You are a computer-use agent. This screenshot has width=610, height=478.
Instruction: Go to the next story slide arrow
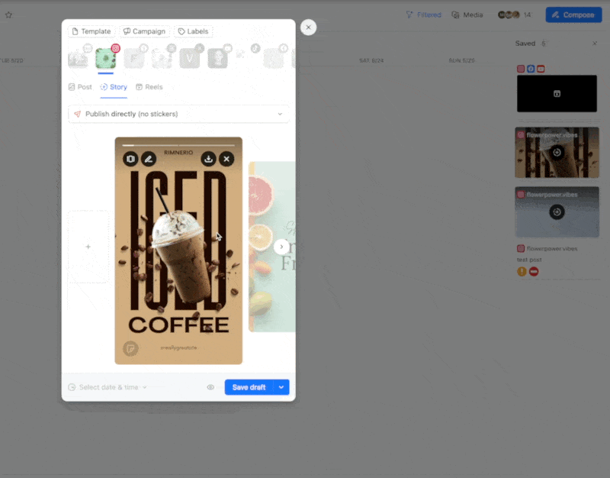281,247
